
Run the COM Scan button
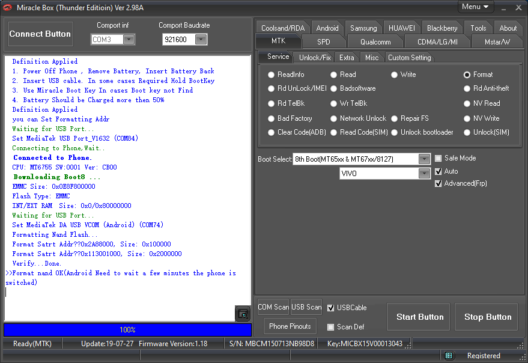click(273, 307)
